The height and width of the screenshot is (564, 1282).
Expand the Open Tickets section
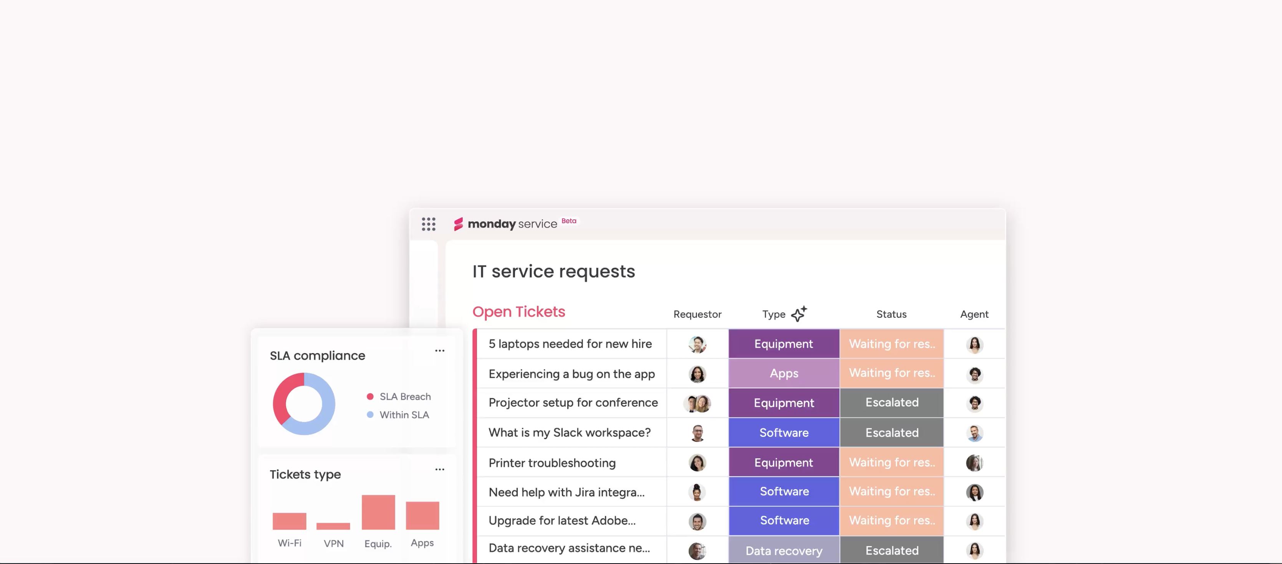pyautogui.click(x=518, y=313)
